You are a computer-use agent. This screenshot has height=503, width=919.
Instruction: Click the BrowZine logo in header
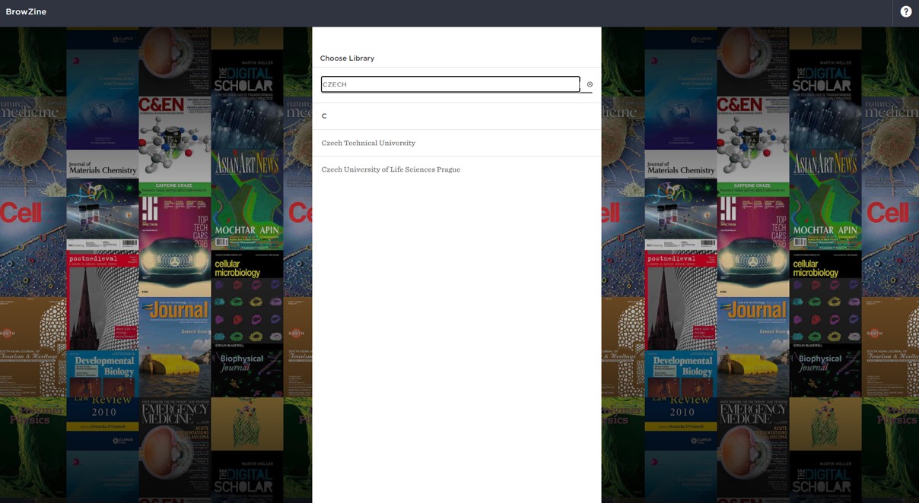pos(26,12)
